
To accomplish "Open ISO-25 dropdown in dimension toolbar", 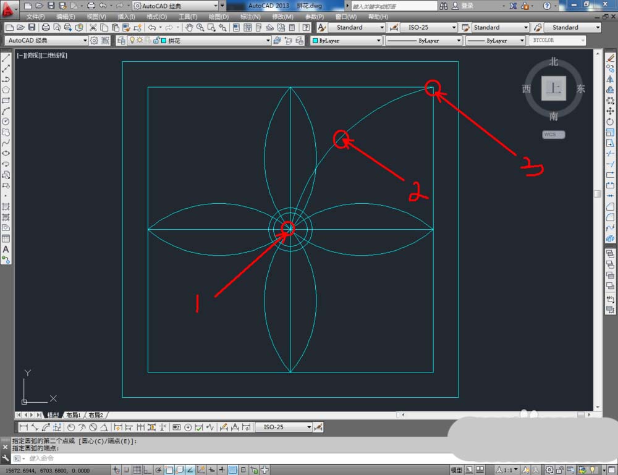I will 309,427.
